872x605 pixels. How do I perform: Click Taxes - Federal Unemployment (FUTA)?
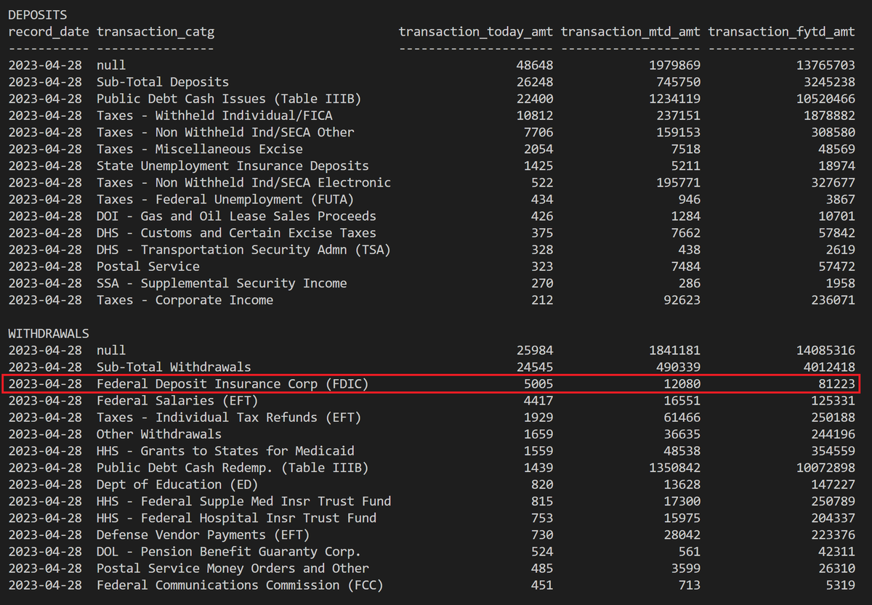tap(225, 199)
